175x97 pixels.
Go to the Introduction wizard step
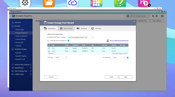pyautogui.click(x=50, y=28)
